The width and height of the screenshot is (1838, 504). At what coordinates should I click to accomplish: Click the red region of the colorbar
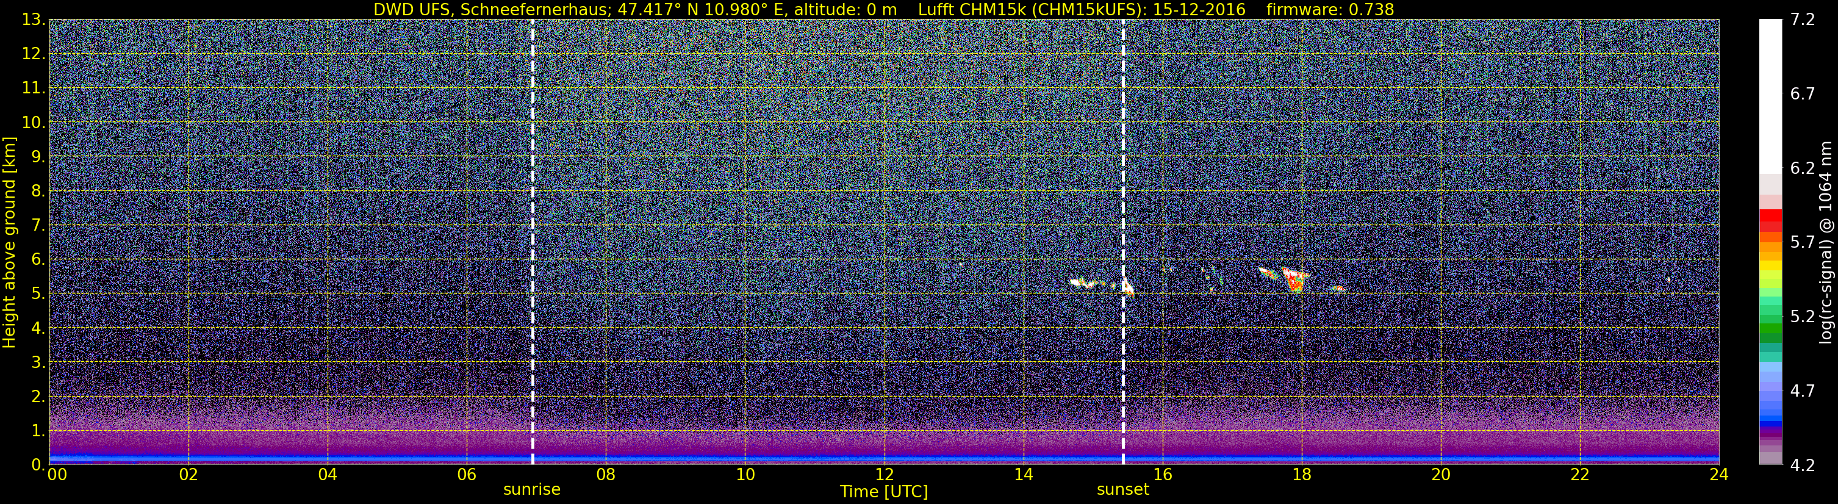pyautogui.click(x=1770, y=221)
